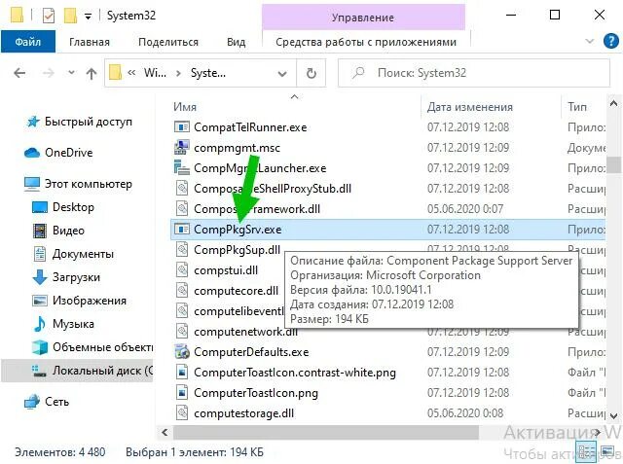Switch to the Вид tab
This screenshot has width=623, height=464.
tap(236, 42)
